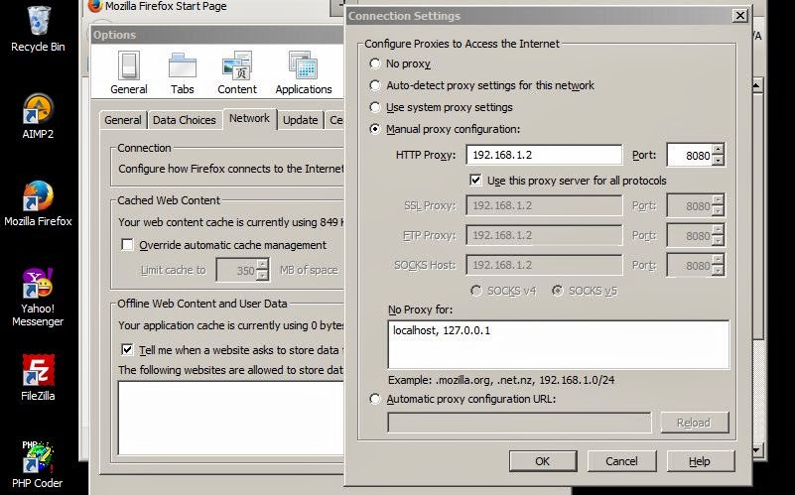Image resolution: width=795 pixels, height=495 pixels.
Task: Toggle Tell me when a website asks to store data
Action: point(127,350)
